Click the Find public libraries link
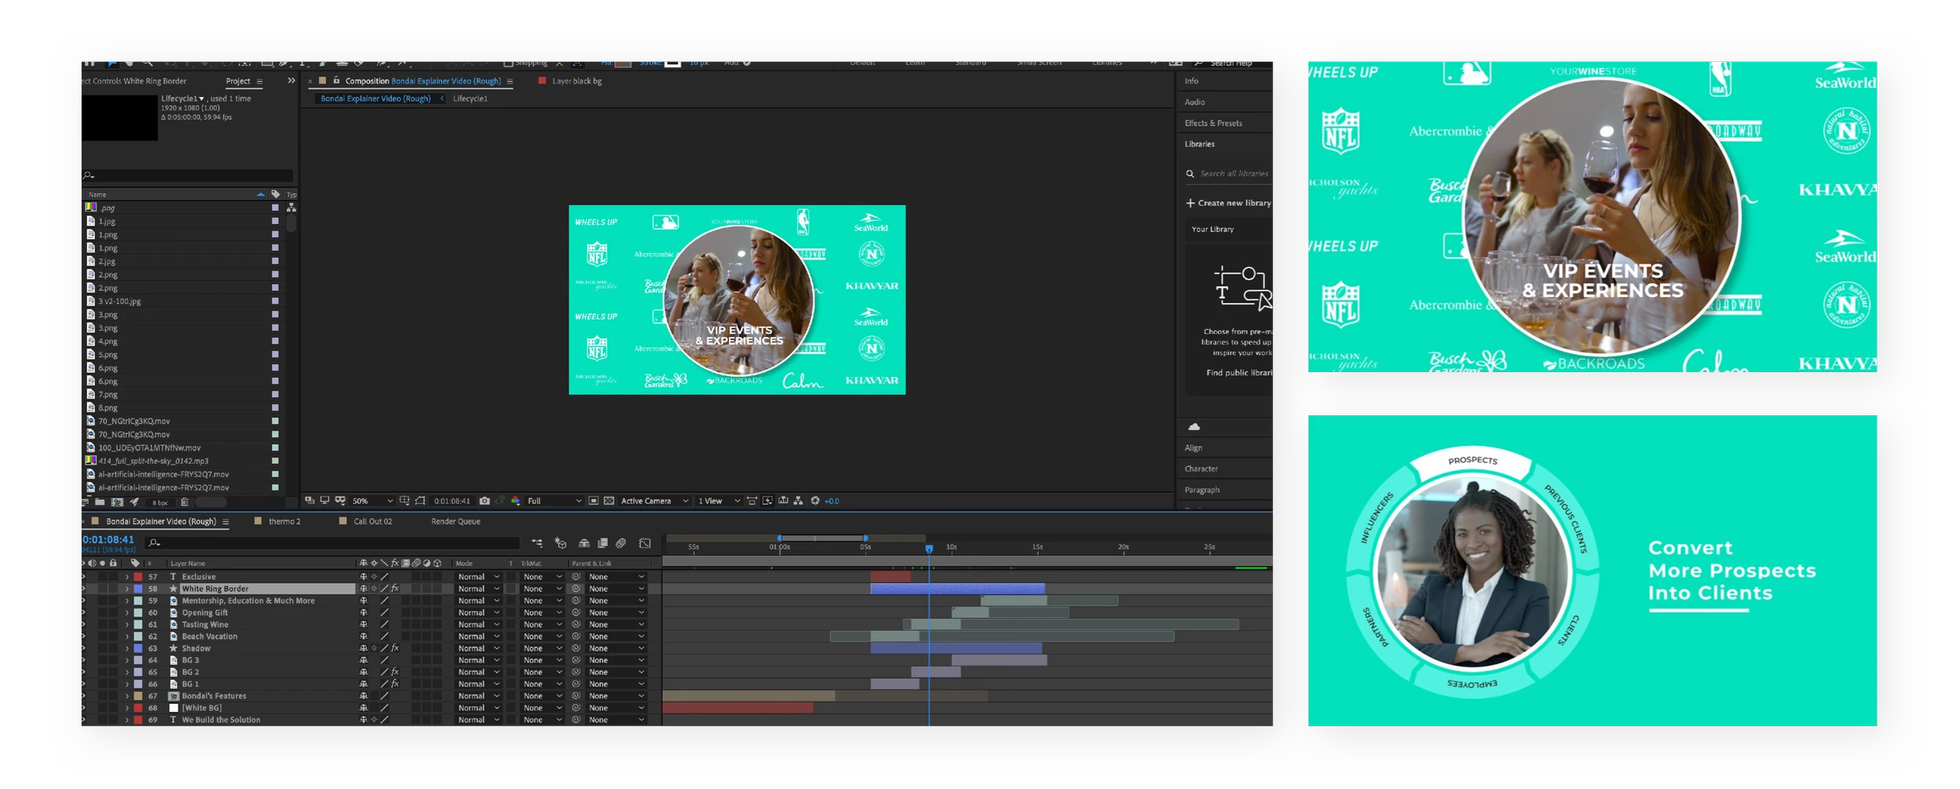 pyautogui.click(x=1239, y=373)
